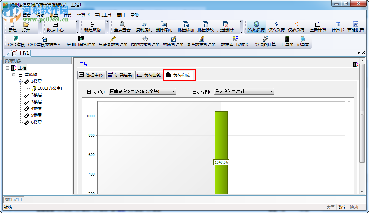
Task: Switch to the 负荷曲线 tab
Action: click(149, 75)
